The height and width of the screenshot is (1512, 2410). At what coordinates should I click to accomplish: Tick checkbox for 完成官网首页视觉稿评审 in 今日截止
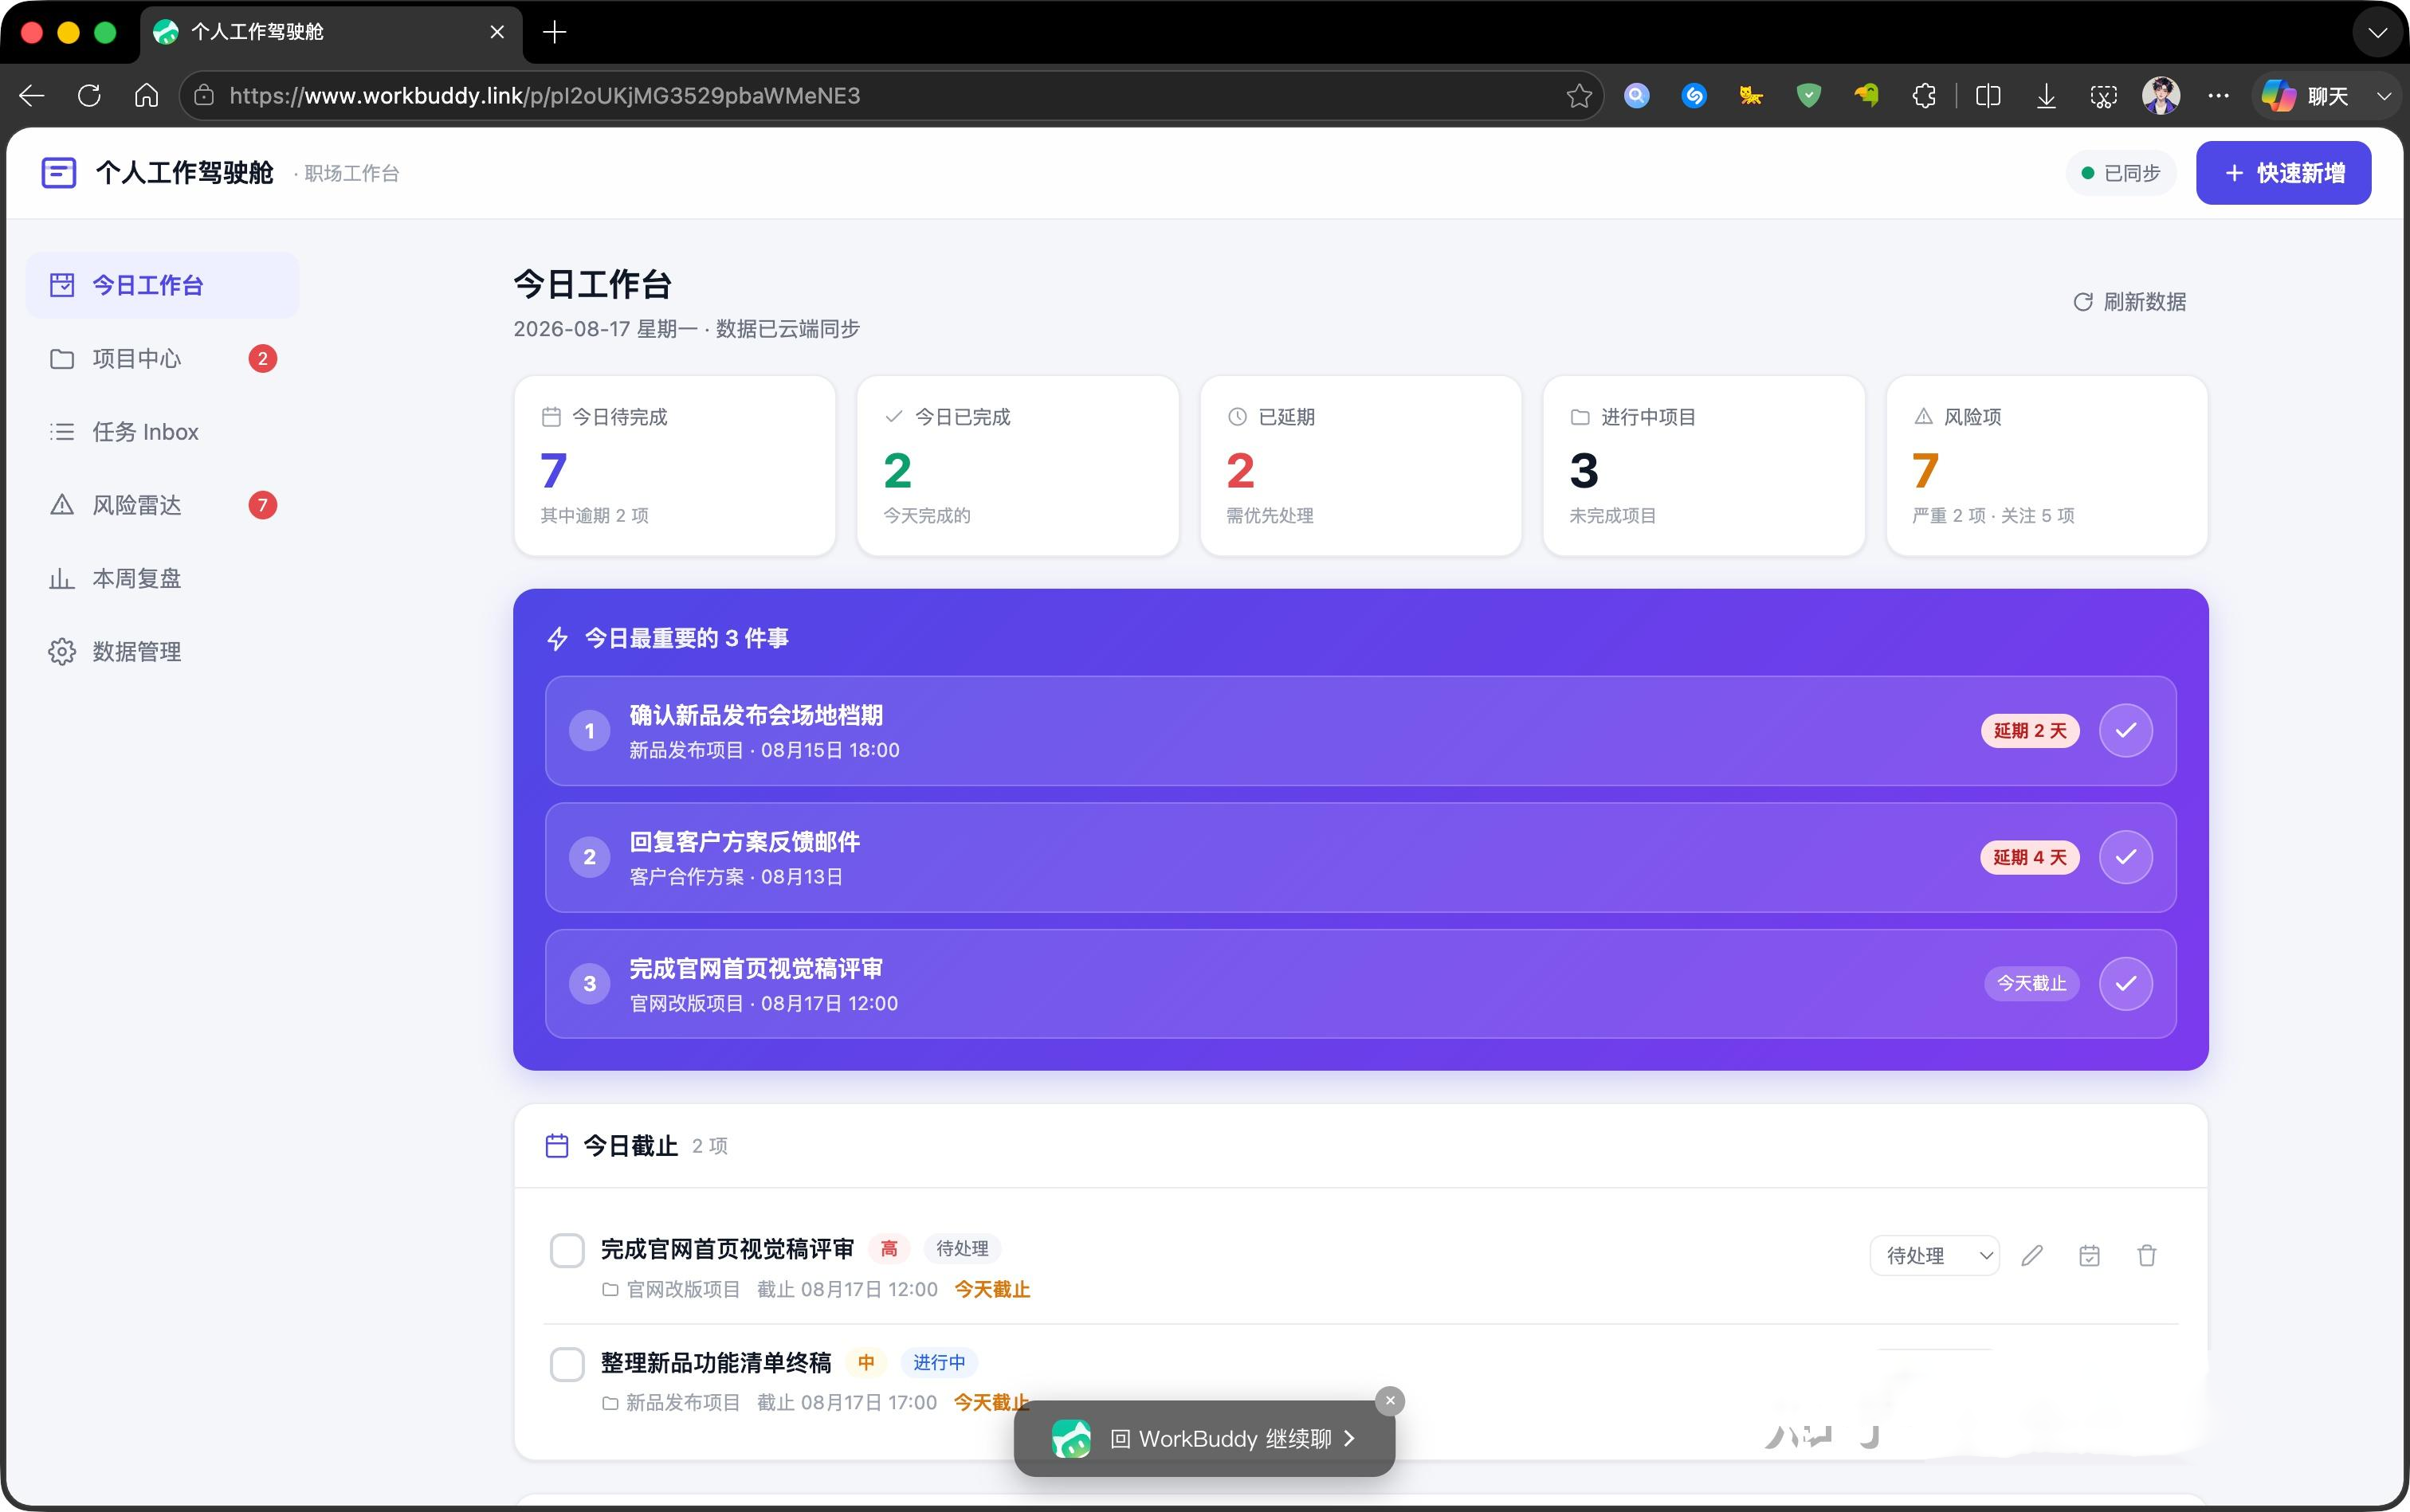pyautogui.click(x=567, y=1250)
